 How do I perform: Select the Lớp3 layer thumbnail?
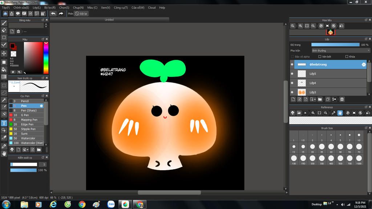click(x=302, y=92)
